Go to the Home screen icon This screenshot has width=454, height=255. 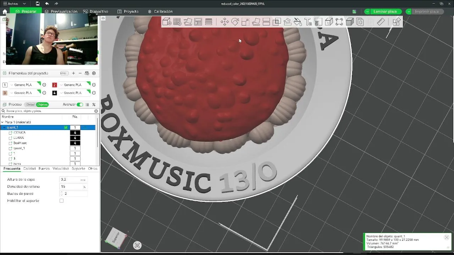coord(5,11)
